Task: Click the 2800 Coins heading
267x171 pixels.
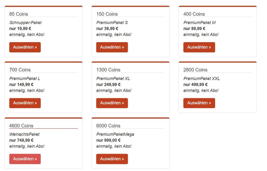Action: (x=195, y=70)
